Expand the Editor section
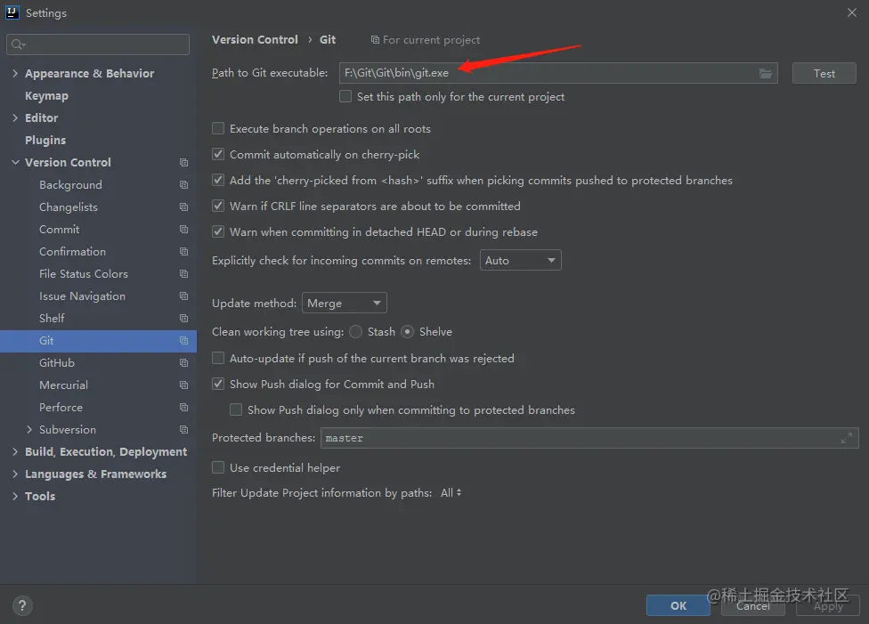The image size is (869, 624). [15, 118]
